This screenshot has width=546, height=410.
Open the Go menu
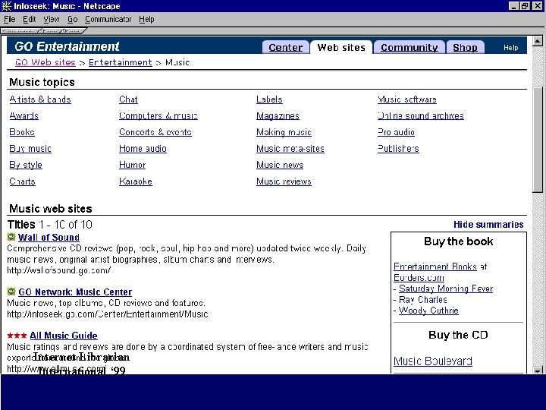[73, 19]
